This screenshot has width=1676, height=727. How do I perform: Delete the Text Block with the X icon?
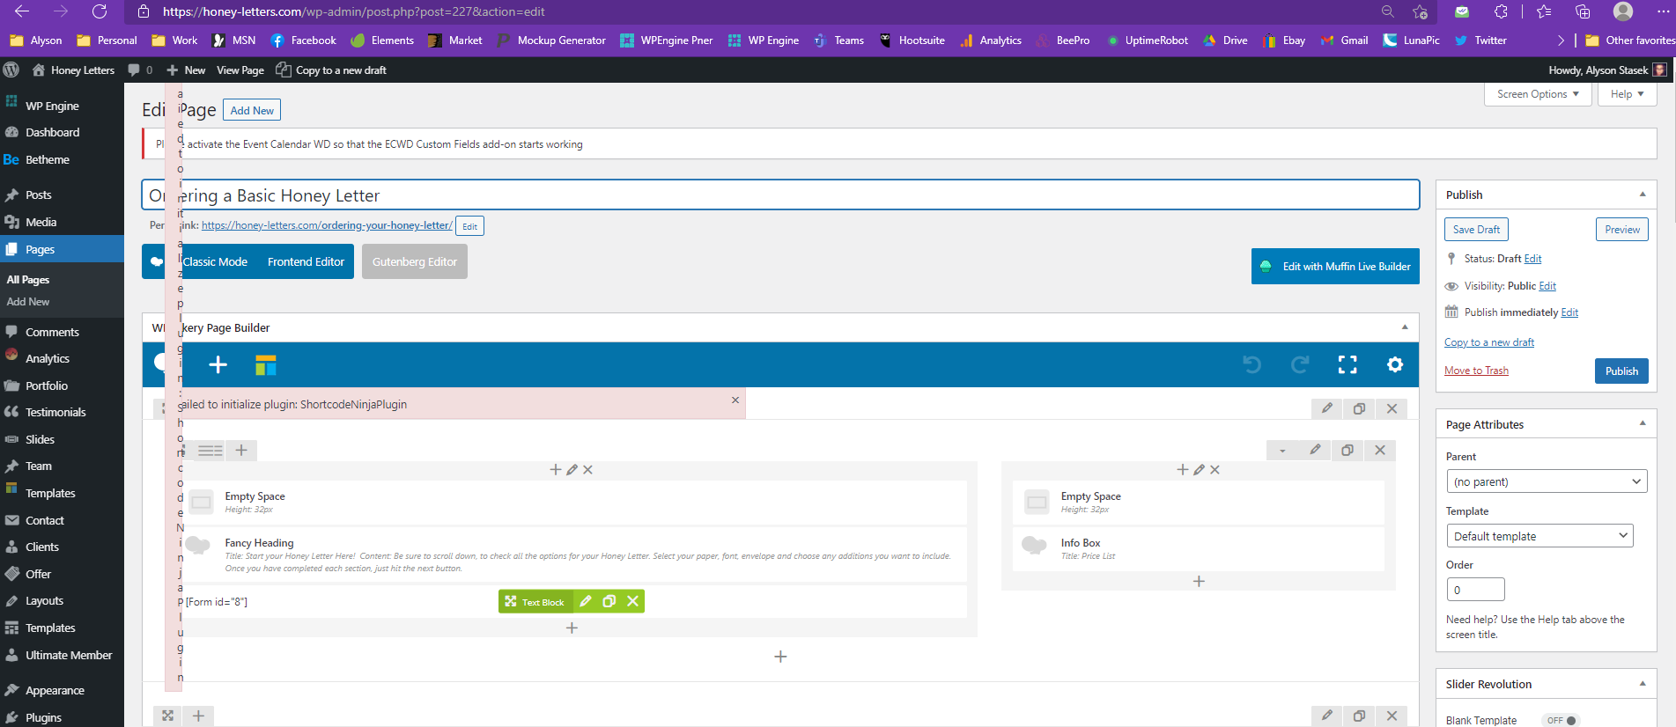[x=632, y=601]
